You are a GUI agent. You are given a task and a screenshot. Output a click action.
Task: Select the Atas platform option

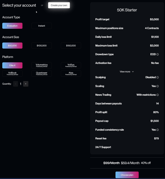coord(71,73)
